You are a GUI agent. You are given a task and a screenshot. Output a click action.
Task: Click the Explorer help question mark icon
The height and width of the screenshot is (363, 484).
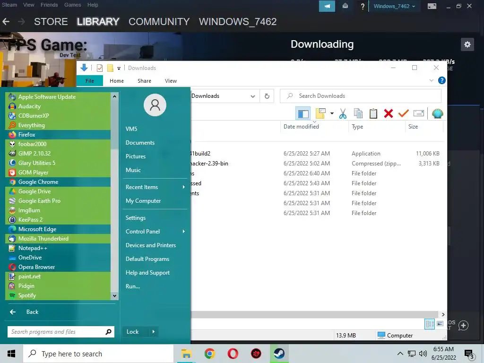pyautogui.click(x=442, y=80)
